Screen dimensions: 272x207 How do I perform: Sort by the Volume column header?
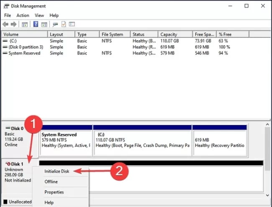point(24,34)
